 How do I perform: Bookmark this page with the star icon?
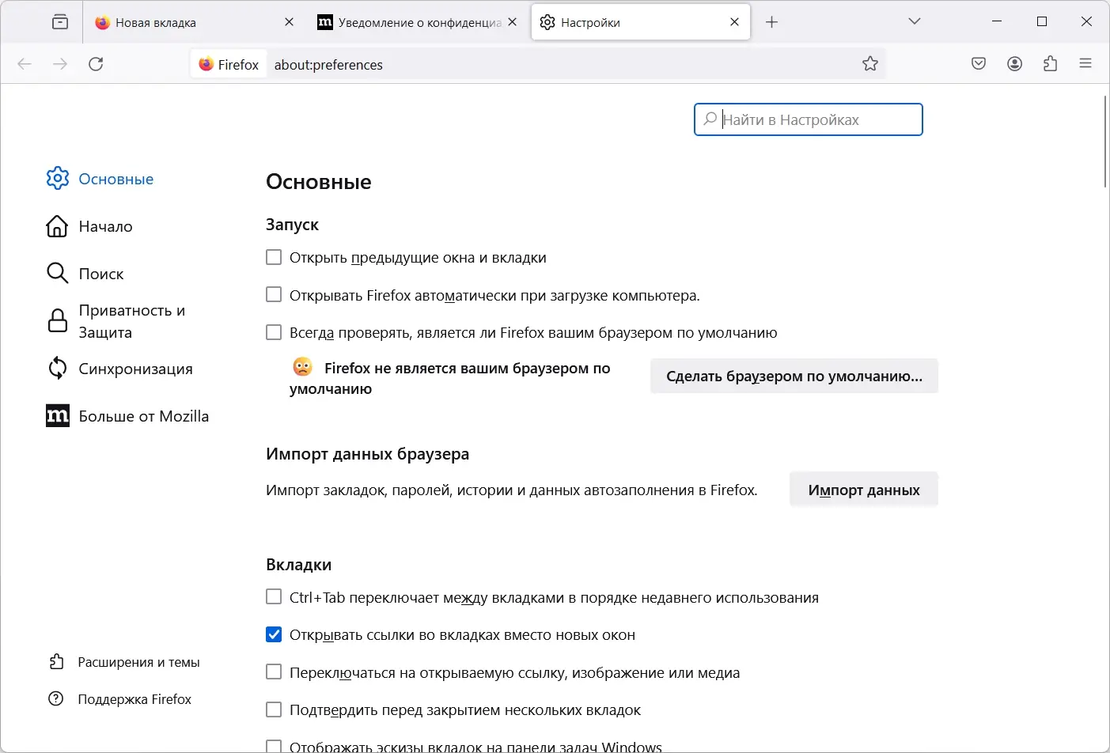870,64
